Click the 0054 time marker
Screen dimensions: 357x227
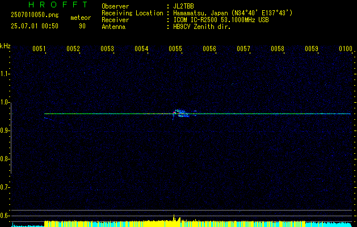pyautogui.click(x=141, y=49)
